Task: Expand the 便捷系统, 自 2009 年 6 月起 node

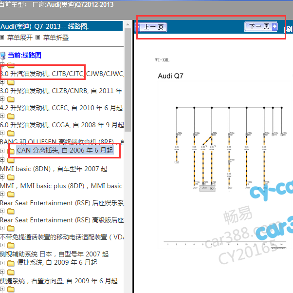Action: pos(2,263)
